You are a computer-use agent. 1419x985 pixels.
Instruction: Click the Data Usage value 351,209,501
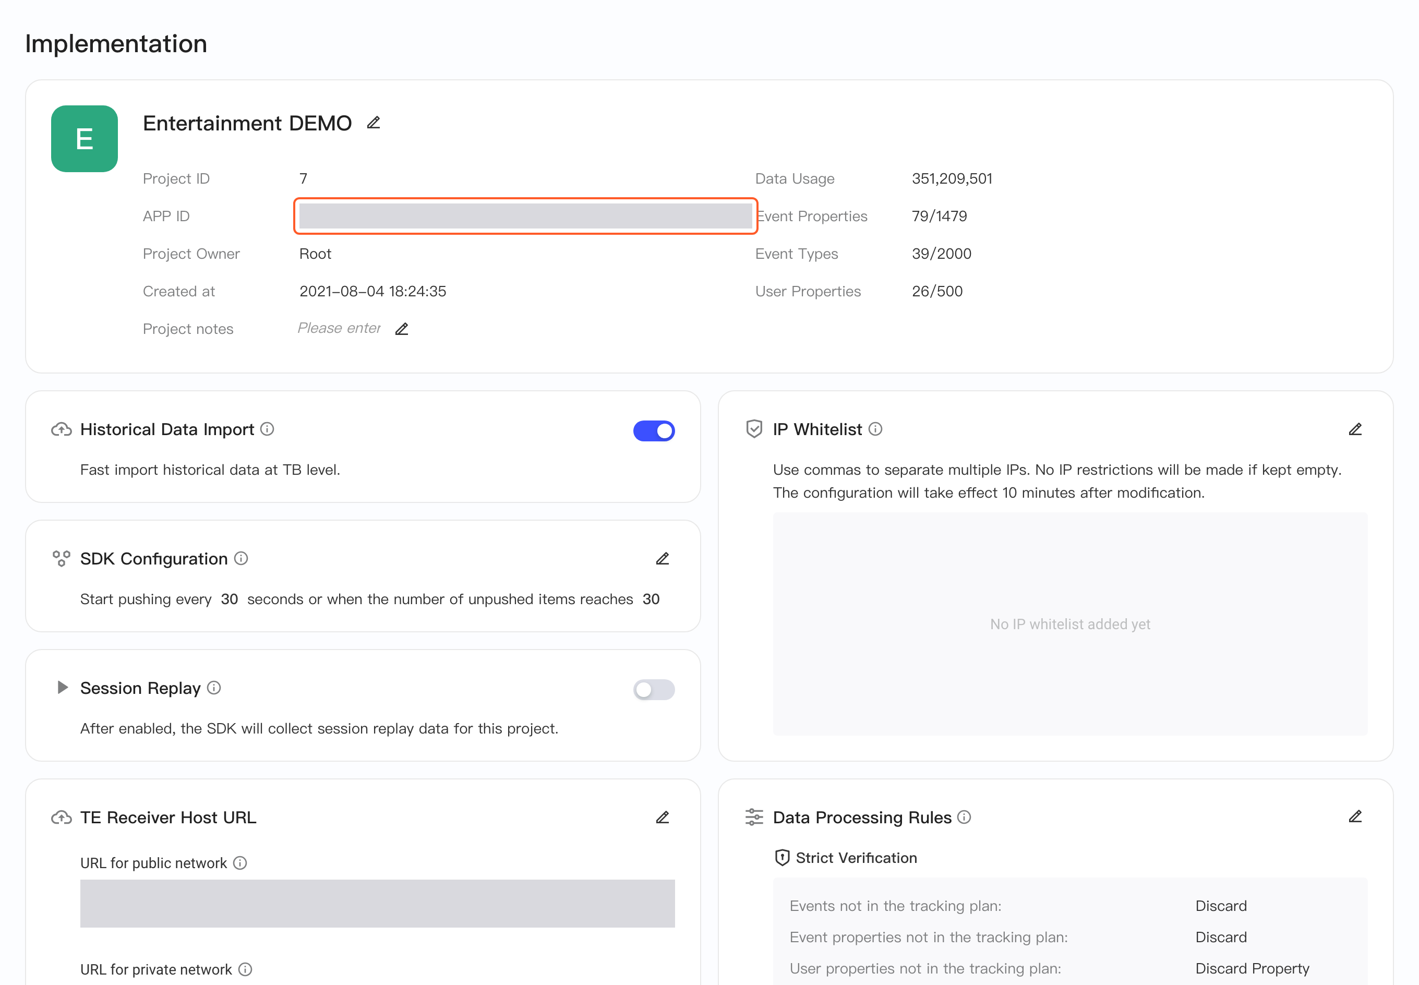tap(952, 178)
